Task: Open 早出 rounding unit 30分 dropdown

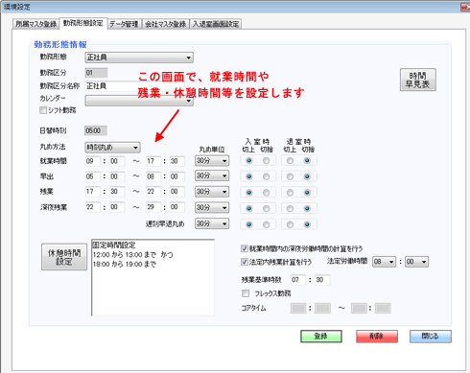Action: click(x=212, y=175)
